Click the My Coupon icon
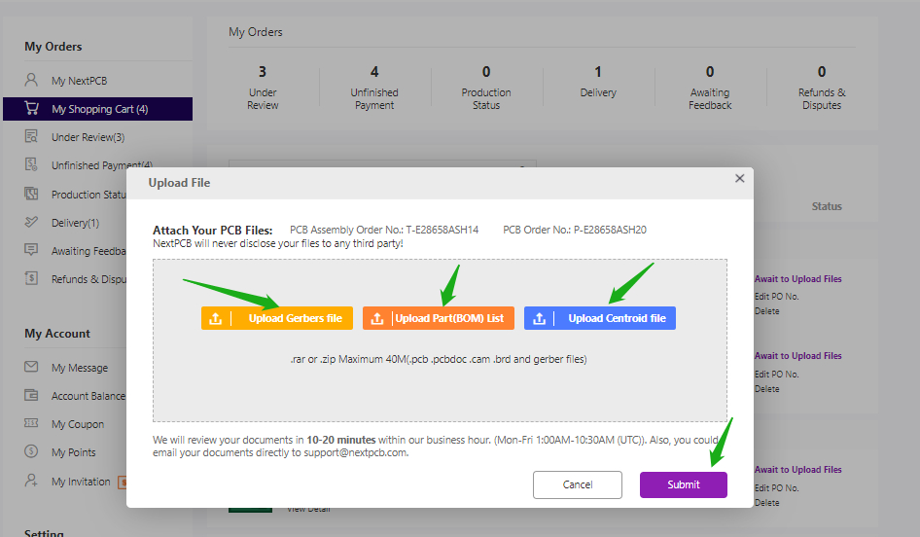This screenshot has height=537, width=920. click(x=32, y=424)
